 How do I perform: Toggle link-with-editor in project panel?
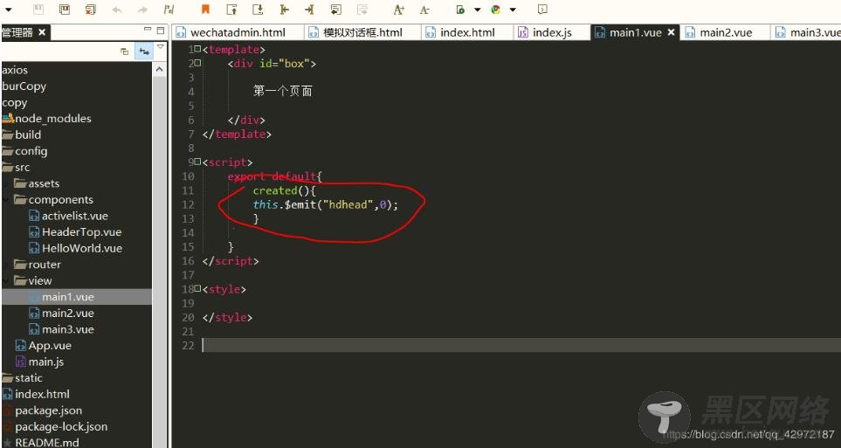click(144, 51)
